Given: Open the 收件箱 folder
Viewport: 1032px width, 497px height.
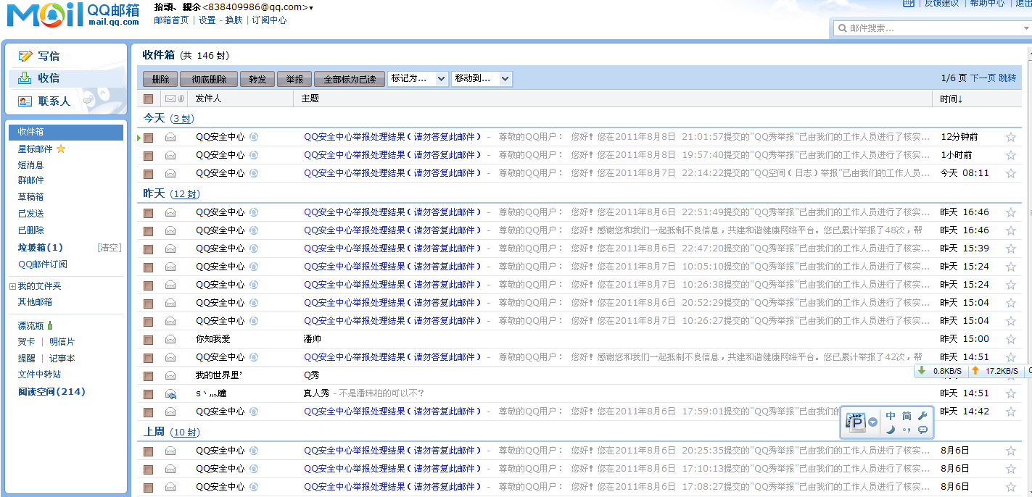Looking at the screenshot, I should [x=66, y=132].
